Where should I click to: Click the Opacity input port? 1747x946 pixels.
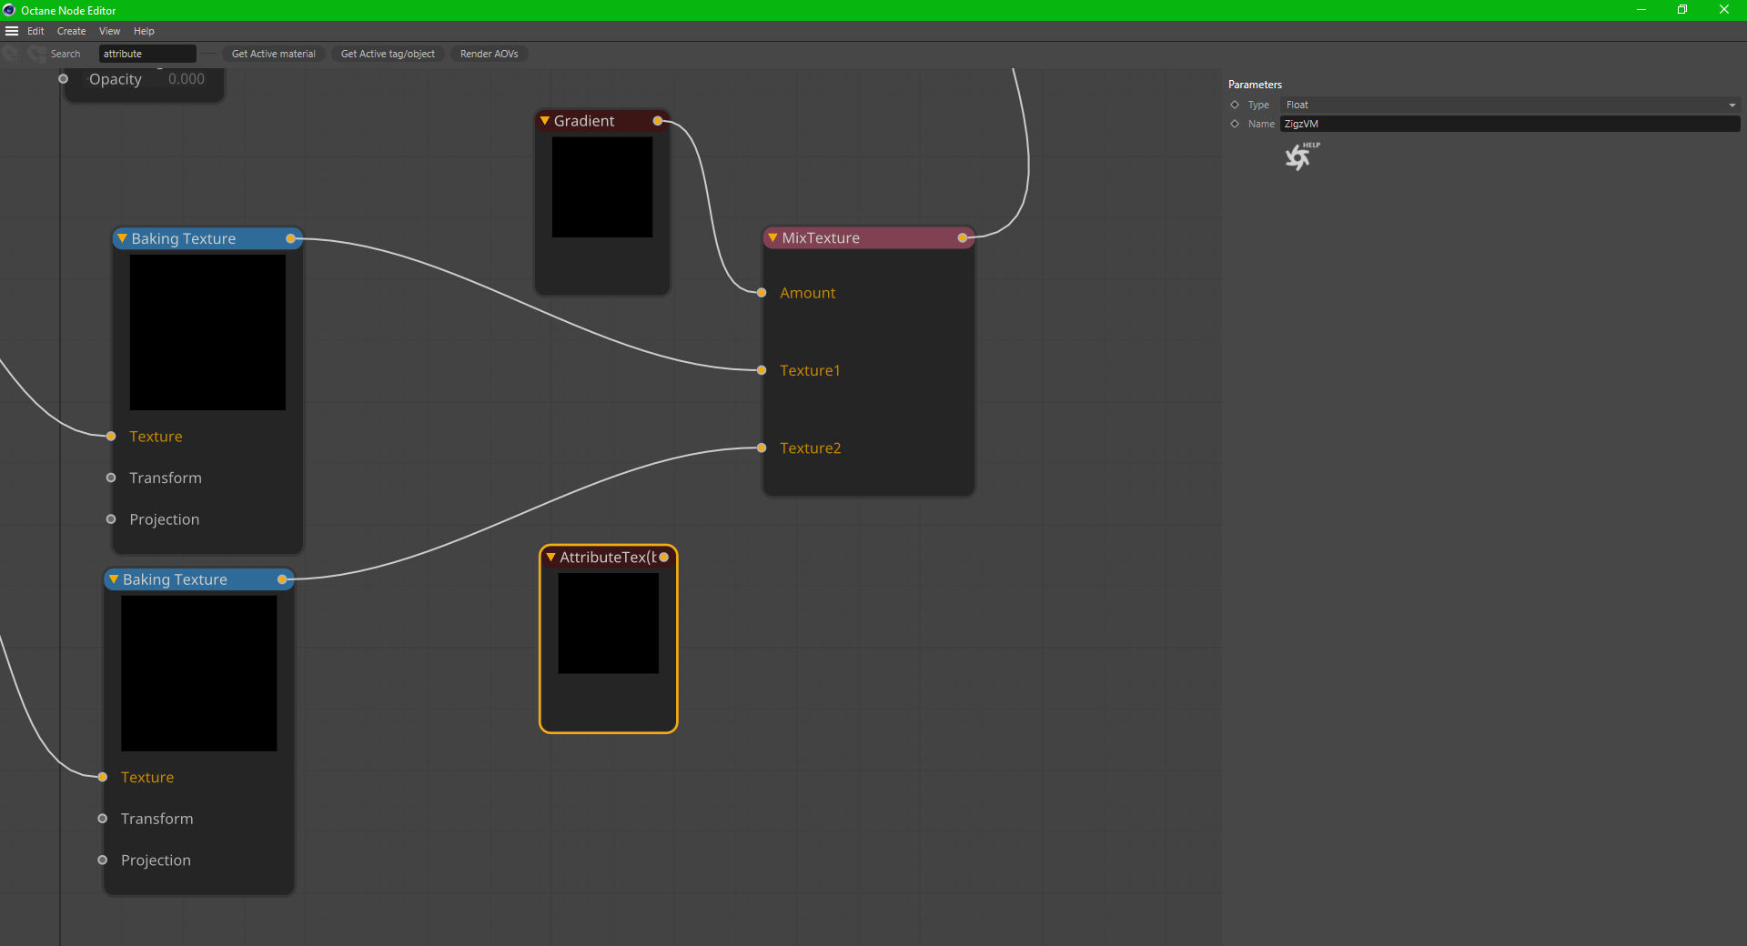(64, 79)
